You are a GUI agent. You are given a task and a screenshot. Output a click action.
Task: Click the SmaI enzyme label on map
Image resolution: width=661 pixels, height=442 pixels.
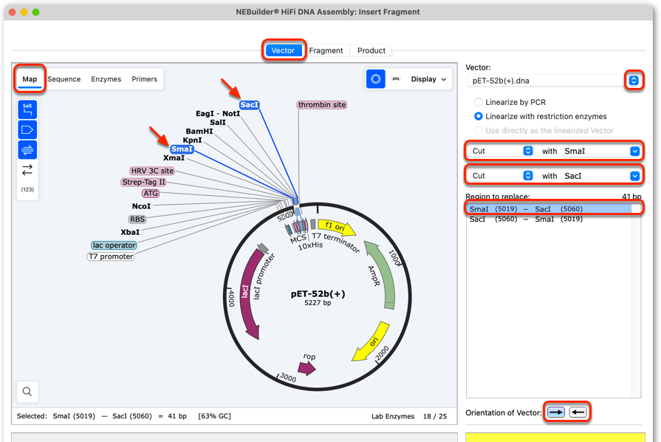182,149
